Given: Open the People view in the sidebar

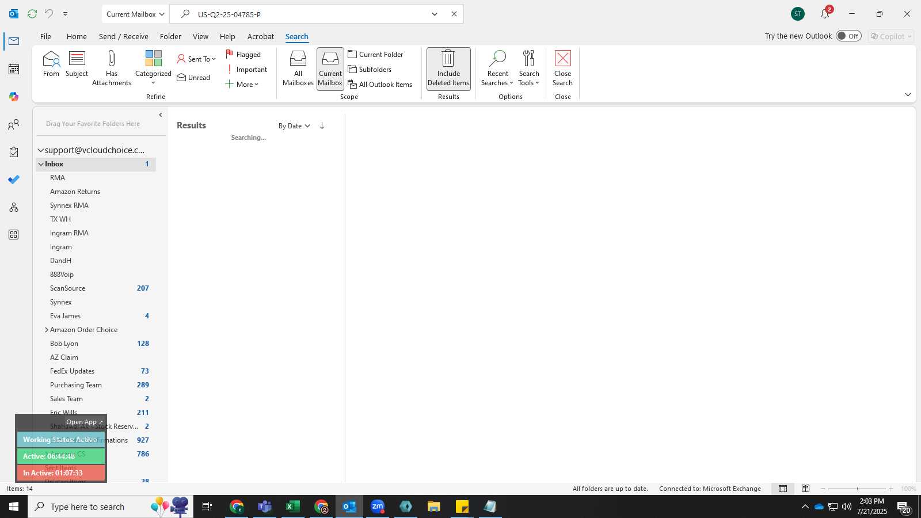Looking at the screenshot, I should (x=14, y=124).
